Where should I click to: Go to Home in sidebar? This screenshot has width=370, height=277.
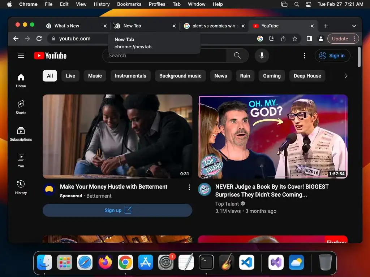coord(21,81)
